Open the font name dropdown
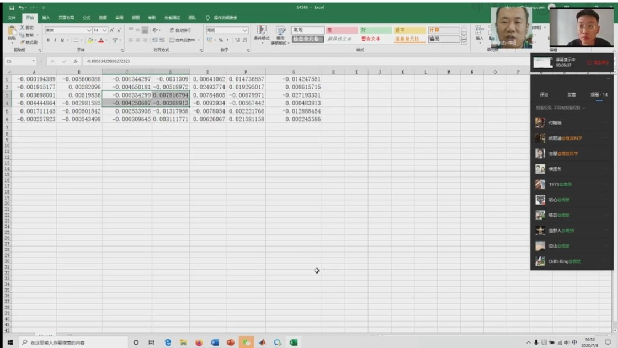618x348 pixels. pos(89,30)
